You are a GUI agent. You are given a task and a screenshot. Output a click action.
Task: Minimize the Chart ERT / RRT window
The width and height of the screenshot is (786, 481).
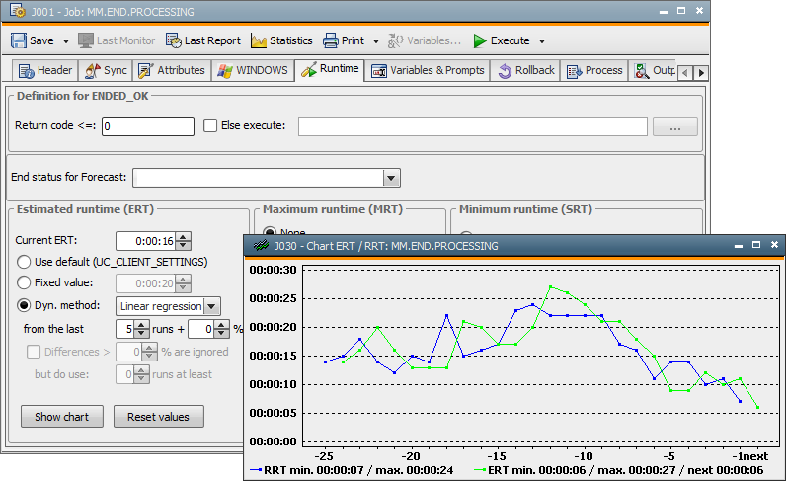tap(738, 245)
